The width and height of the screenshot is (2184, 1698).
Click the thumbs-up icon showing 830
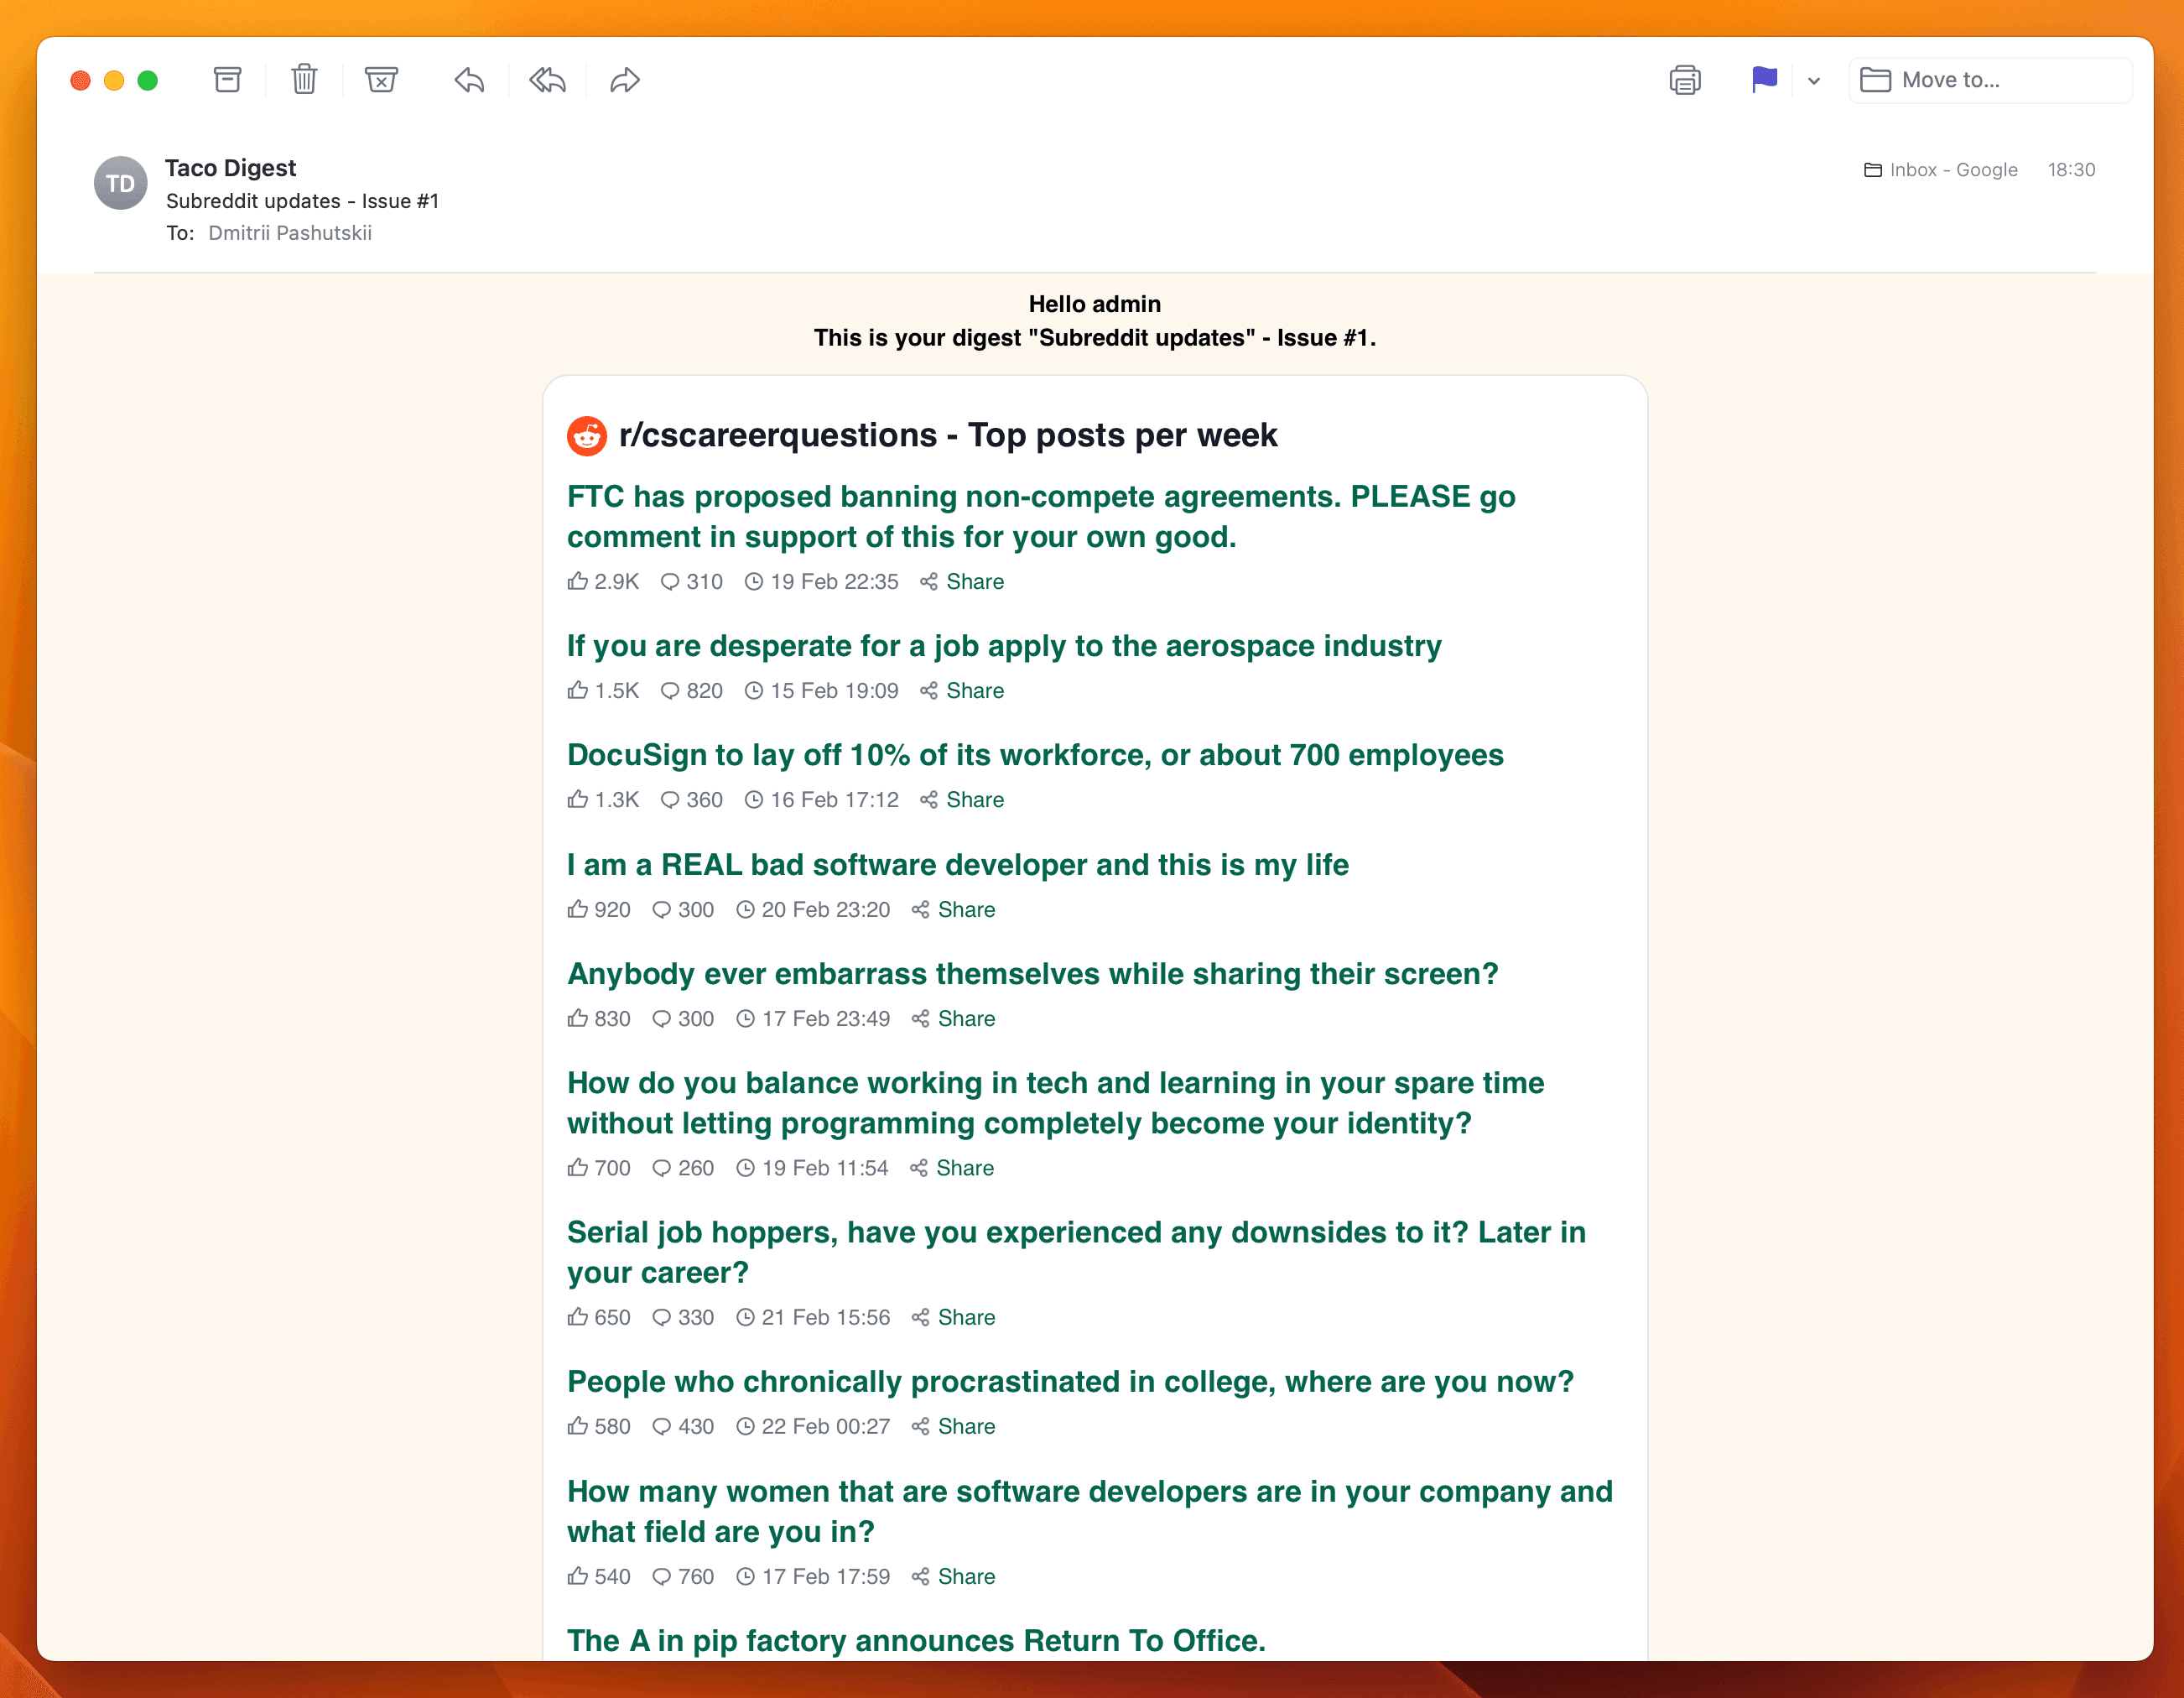point(578,1018)
